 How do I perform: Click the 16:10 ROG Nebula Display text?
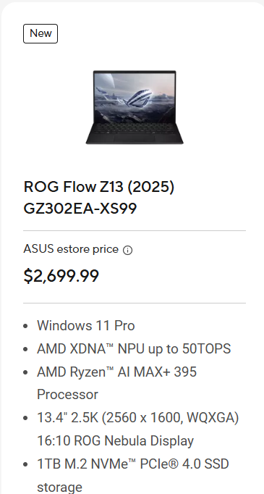(x=115, y=440)
